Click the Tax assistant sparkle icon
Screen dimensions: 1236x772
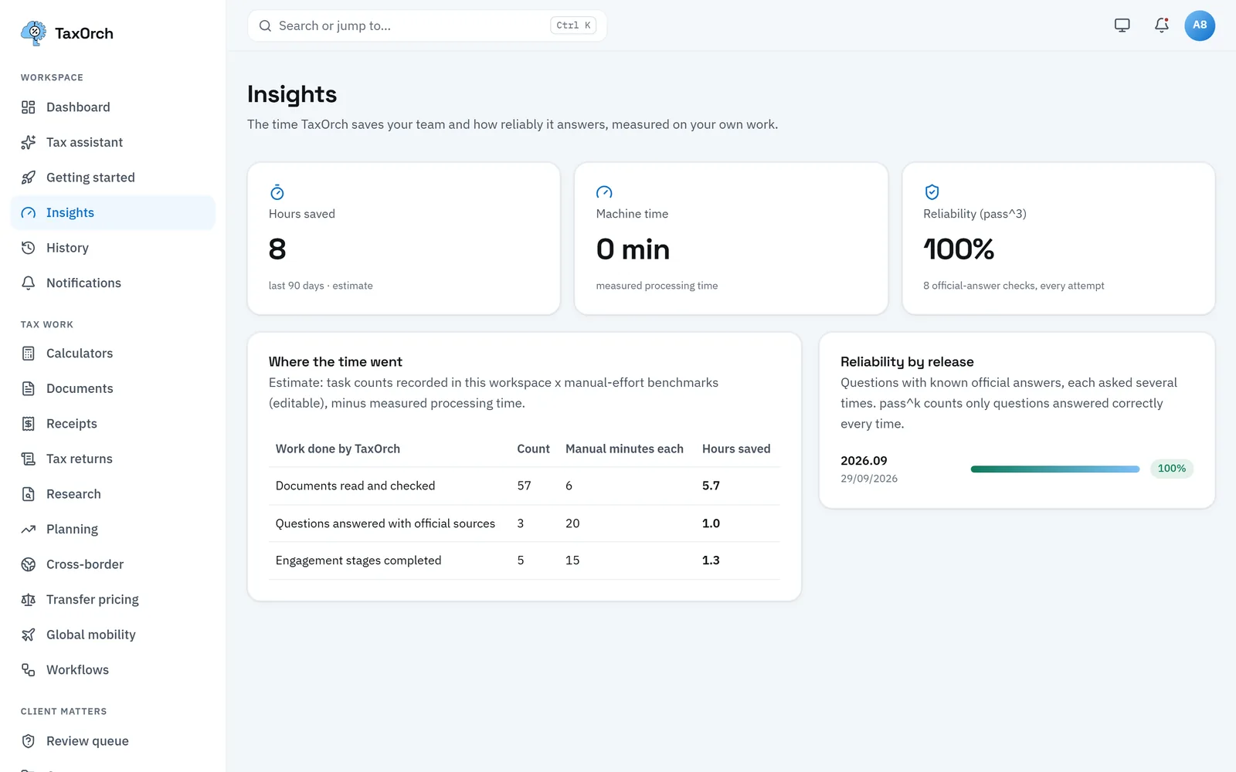click(x=29, y=142)
